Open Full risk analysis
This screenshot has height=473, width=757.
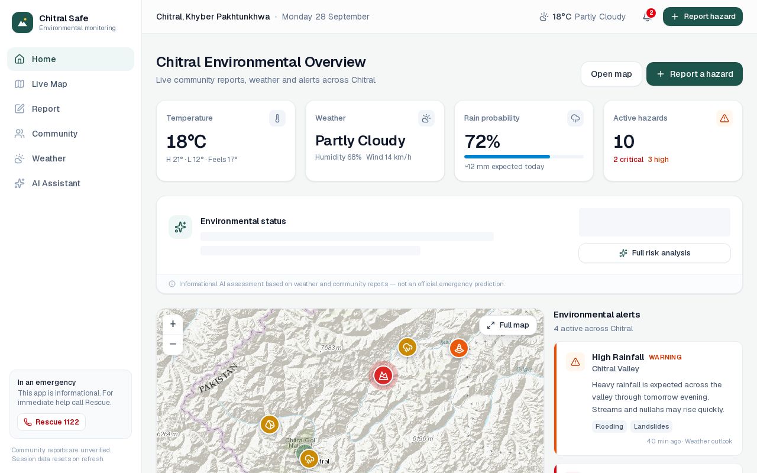[x=655, y=253]
